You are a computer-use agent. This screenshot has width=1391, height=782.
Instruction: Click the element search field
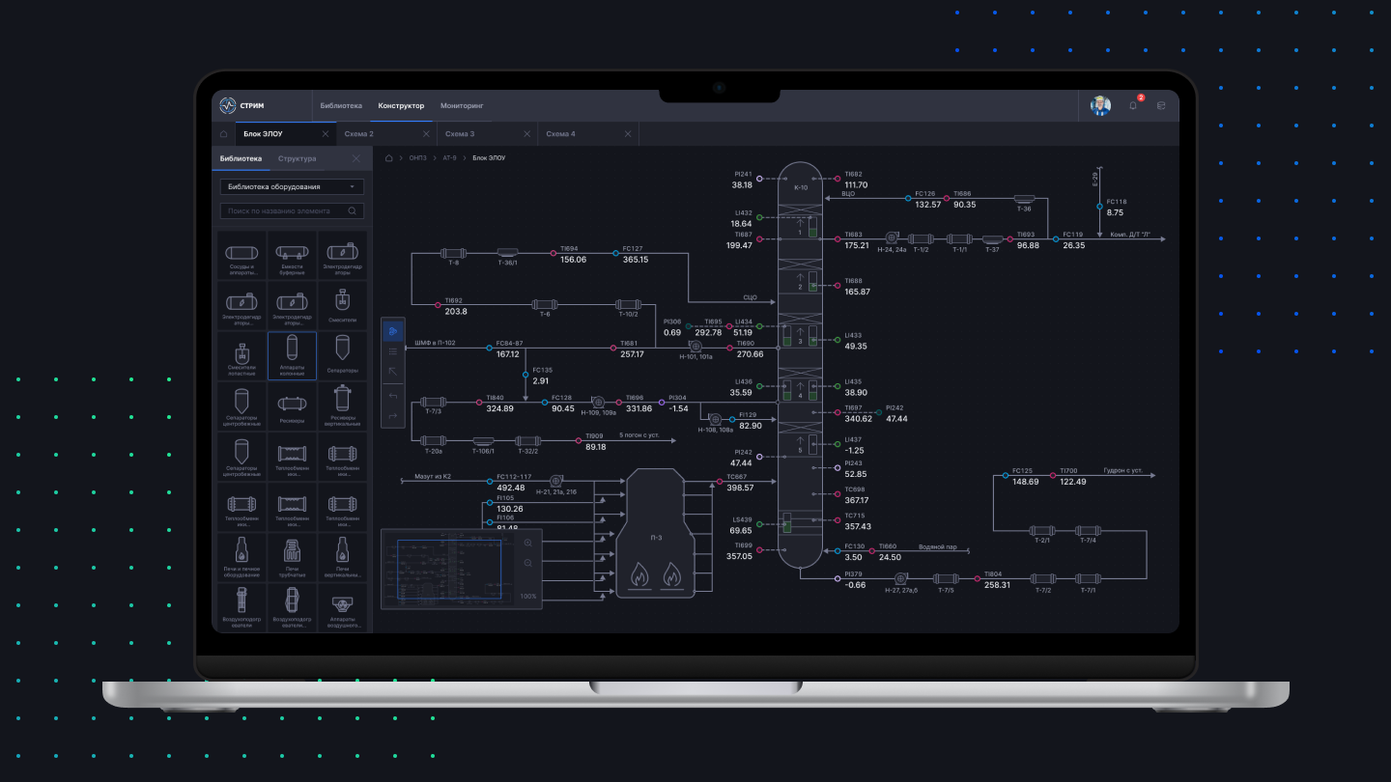coord(285,210)
